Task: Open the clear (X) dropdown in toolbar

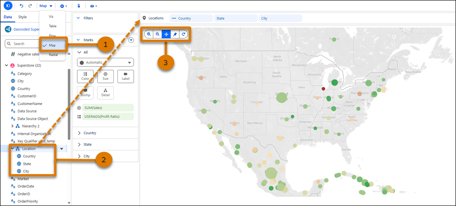Action: click(x=63, y=6)
